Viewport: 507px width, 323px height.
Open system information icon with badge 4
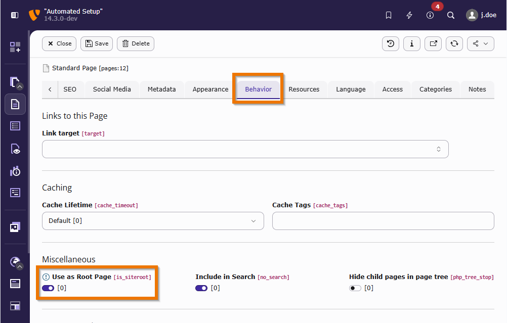point(430,15)
